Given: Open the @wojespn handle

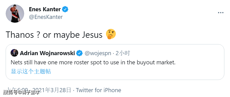Looking at the screenshot, I should (98, 53).
